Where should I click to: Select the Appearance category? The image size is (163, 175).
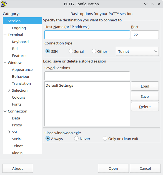click(x=22, y=70)
